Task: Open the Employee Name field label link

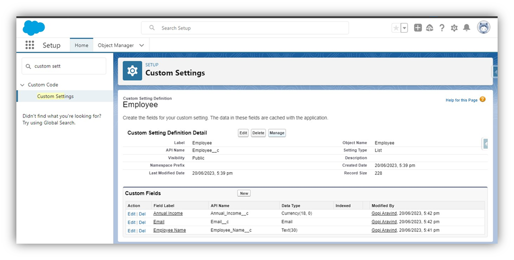Action: coord(169,230)
